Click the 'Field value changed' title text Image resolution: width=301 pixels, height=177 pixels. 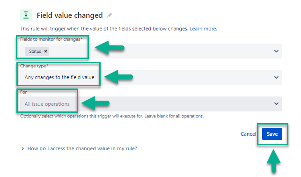coord(70,15)
